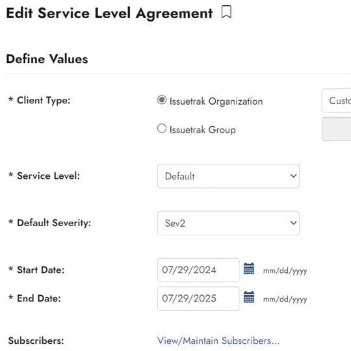Choose the Issuetrak Group radio option

point(162,129)
